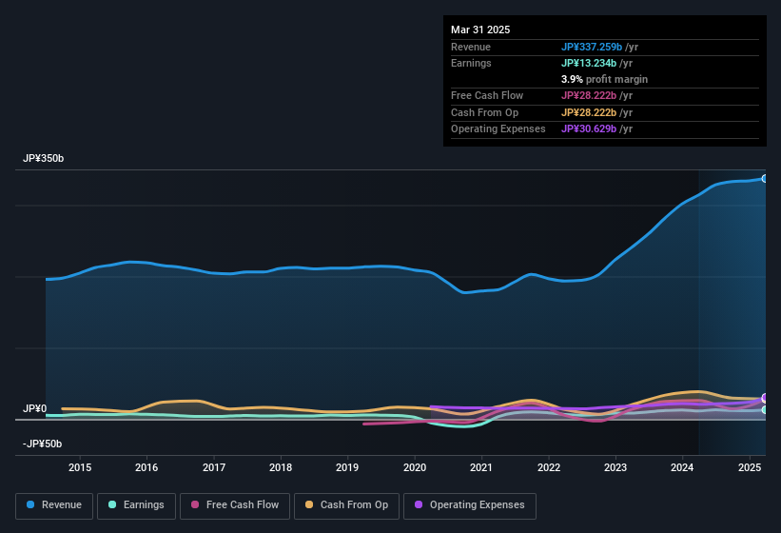Toggle the Operating Expenses legend button
This screenshot has width=781, height=533.
(470, 506)
